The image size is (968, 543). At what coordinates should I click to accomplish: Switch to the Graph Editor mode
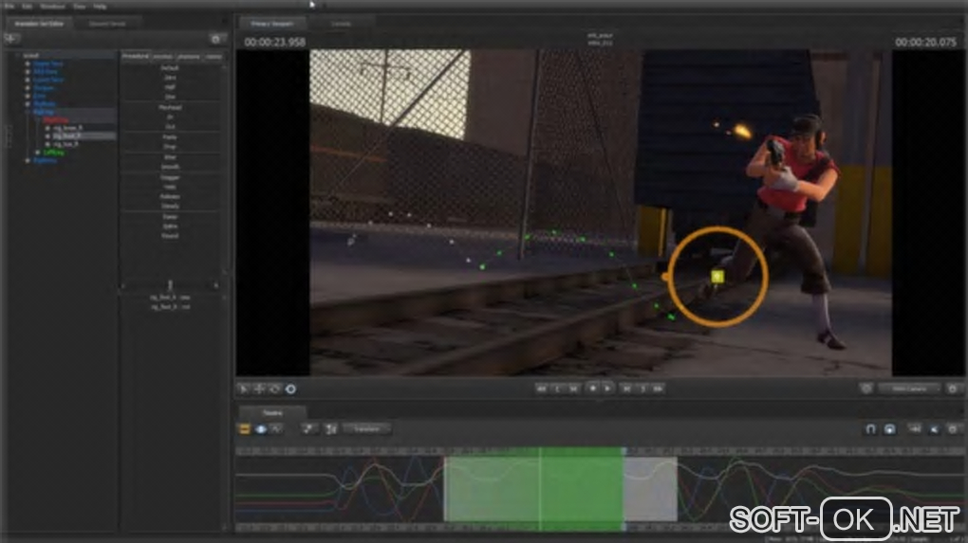[276, 429]
